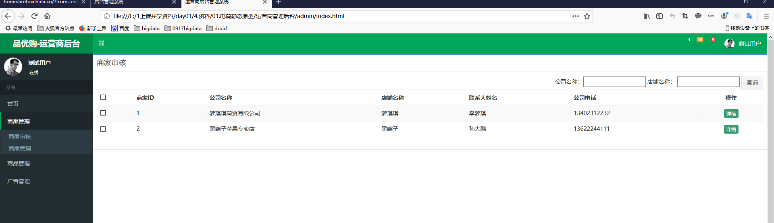Open the bigdata bookmark folder
The width and height of the screenshot is (774, 223).
pos(147,28)
